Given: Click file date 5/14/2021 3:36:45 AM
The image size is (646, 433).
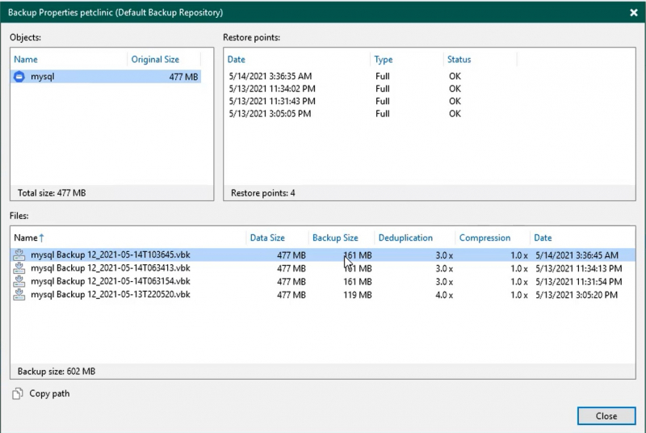Looking at the screenshot, I should pyautogui.click(x=577, y=255).
